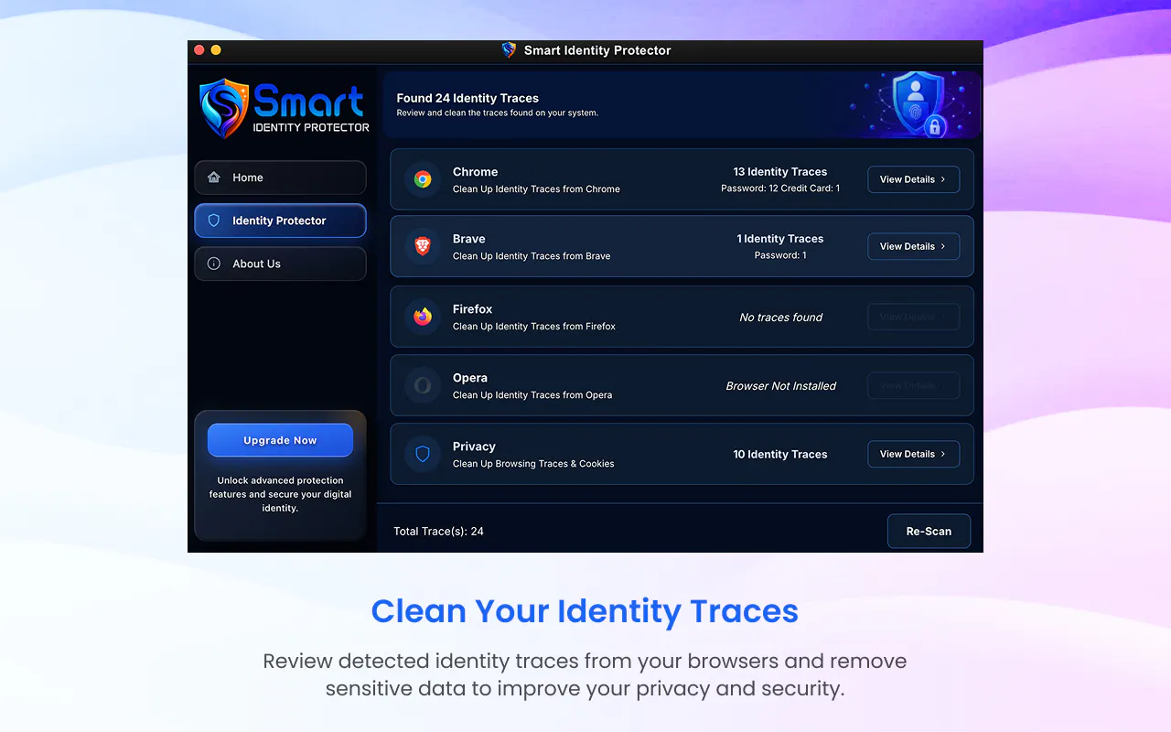
Task: Click the chevron on Privacy View Details
Action: 943,454
